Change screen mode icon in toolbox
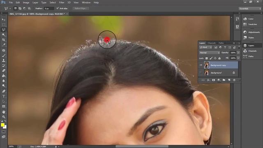This screenshot has width=263, height=148. click(4, 137)
